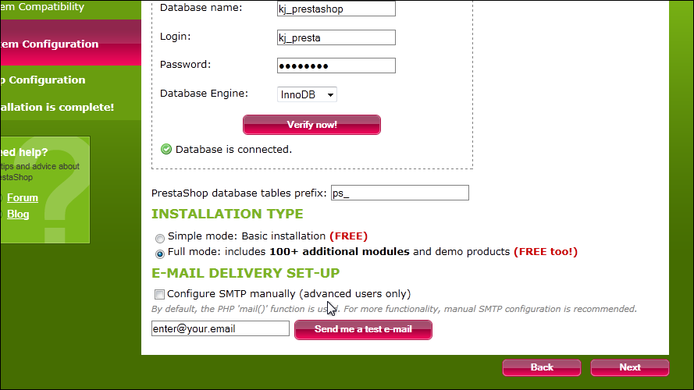The width and height of the screenshot is (694, 390).
Task: Click Send me a test e-mail
Action: tap(363, 329)
